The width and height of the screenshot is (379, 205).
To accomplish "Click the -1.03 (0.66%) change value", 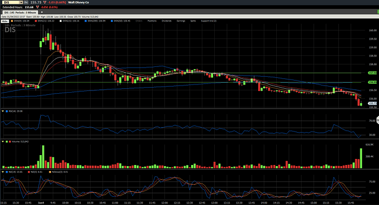I will (57, 2).
